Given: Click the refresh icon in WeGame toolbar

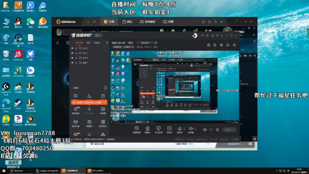Looking at the screenshot, I should 94,22.
